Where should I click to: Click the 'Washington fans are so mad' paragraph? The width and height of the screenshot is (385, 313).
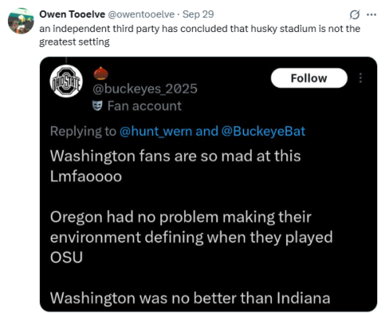pyautogui.click(x=176, y=166)
